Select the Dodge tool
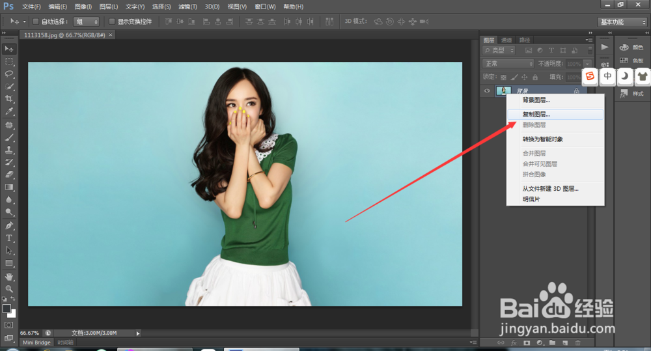Viewport: 651px width, 351px height. coord(8,212)
